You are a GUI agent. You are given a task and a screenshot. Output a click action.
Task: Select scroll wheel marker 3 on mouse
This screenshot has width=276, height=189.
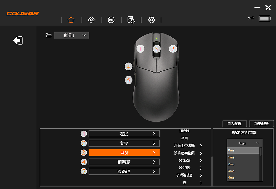(156, 49)
